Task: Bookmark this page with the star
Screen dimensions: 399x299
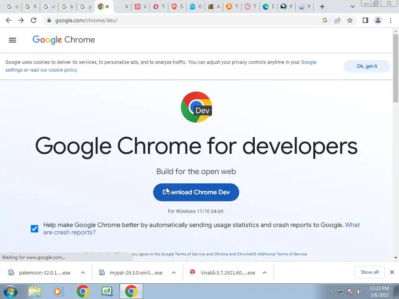Action: (x=350, y=20)
